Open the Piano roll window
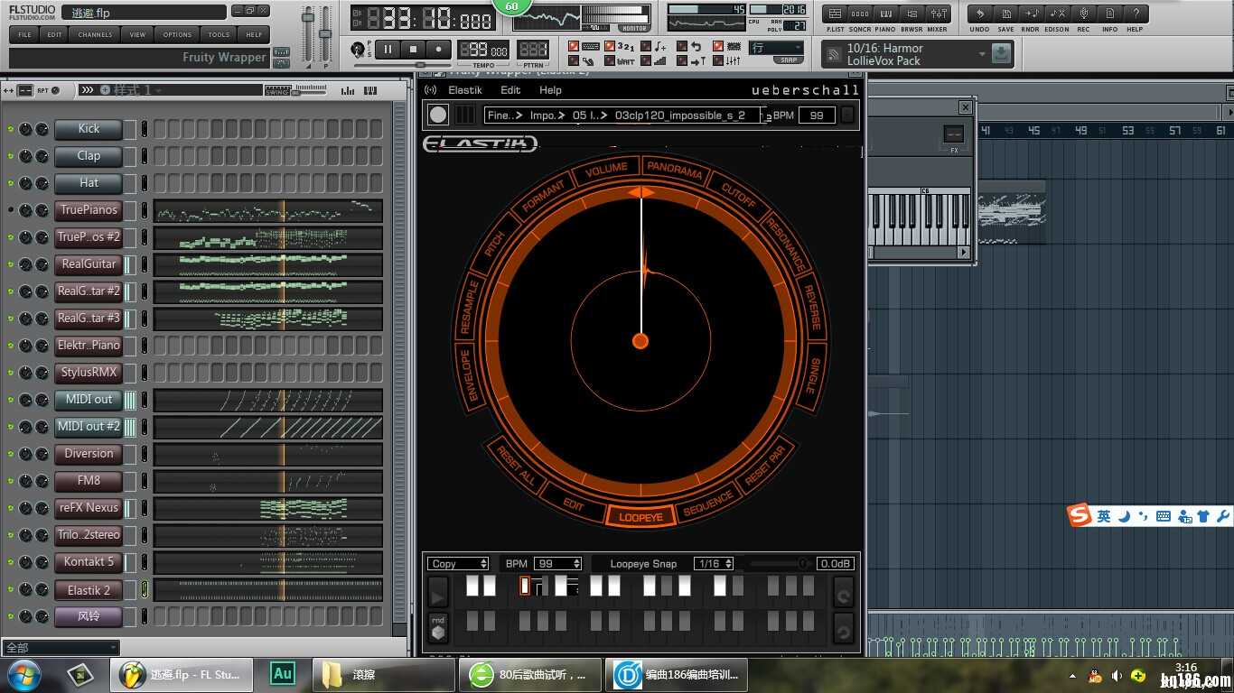The width and height of the screenshot is (1234, 693). (x=886, y=14)
